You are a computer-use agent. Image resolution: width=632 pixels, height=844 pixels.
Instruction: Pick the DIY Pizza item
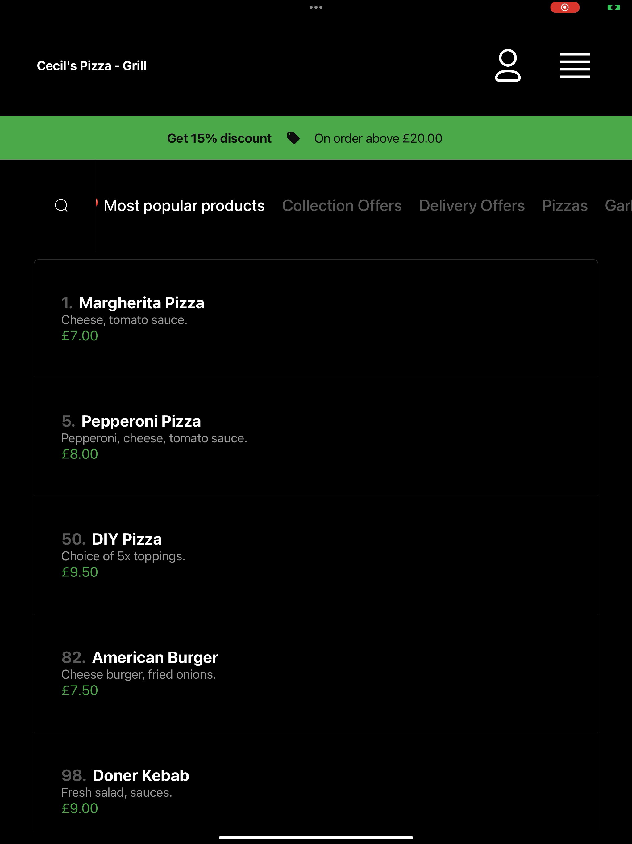coord(316,555)
